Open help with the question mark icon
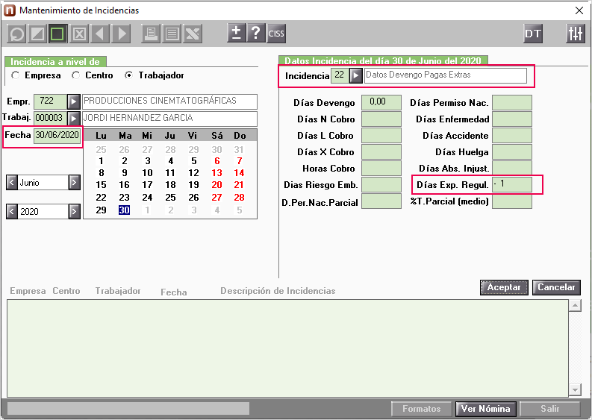Viewport: 592px width, 420px height. [x=256, y=34]
